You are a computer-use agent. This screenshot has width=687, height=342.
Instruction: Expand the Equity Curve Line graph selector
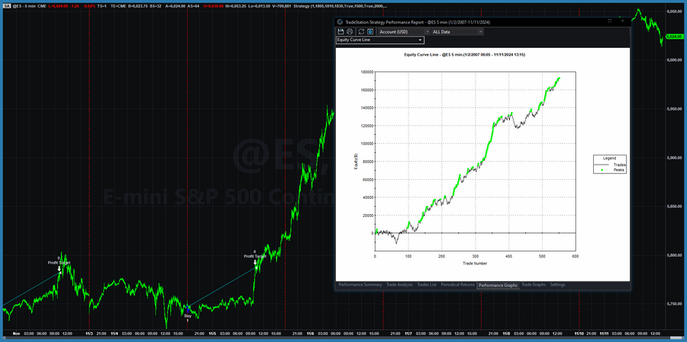(x=380, y=40)
